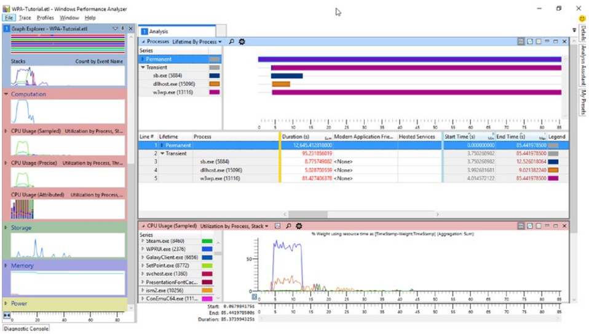Expand the Permanent series in legend

(143, 59)
